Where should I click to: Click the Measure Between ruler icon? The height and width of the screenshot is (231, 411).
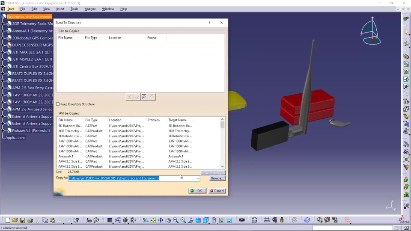(x=267, y=220)
